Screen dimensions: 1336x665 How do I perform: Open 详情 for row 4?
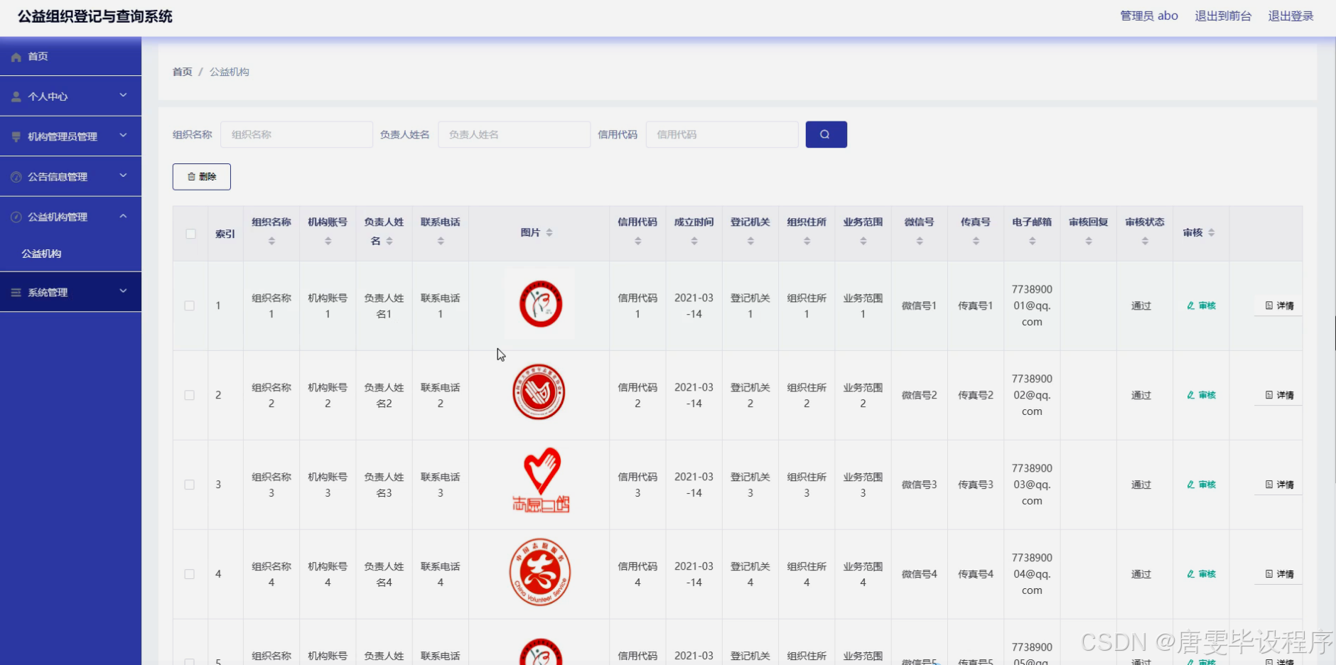coord(1279,574)
